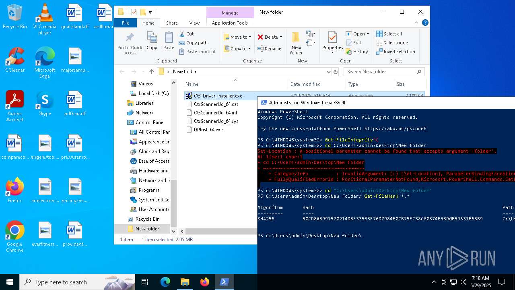The image size is (515, 290).
Task: Select CtsScannerUd_64.cat file
Action: click(x=216, y=104)
